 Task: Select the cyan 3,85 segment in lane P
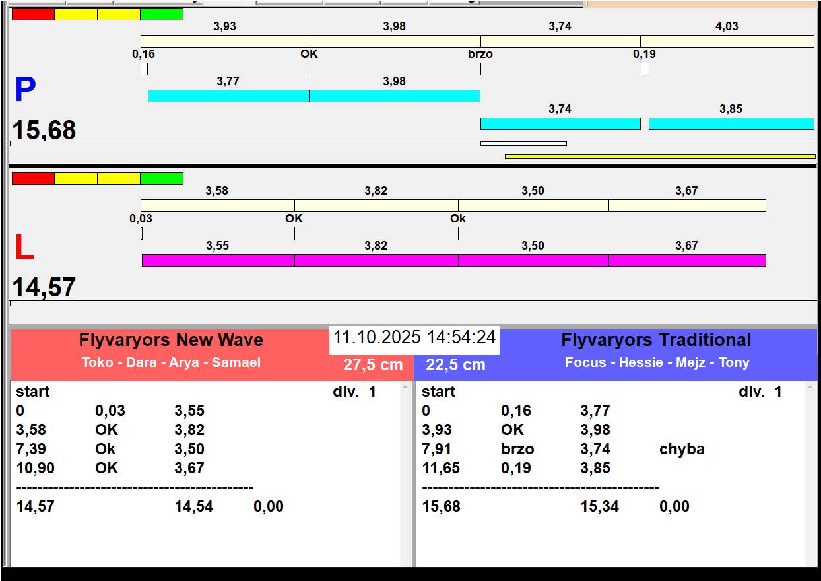point(731,123)
